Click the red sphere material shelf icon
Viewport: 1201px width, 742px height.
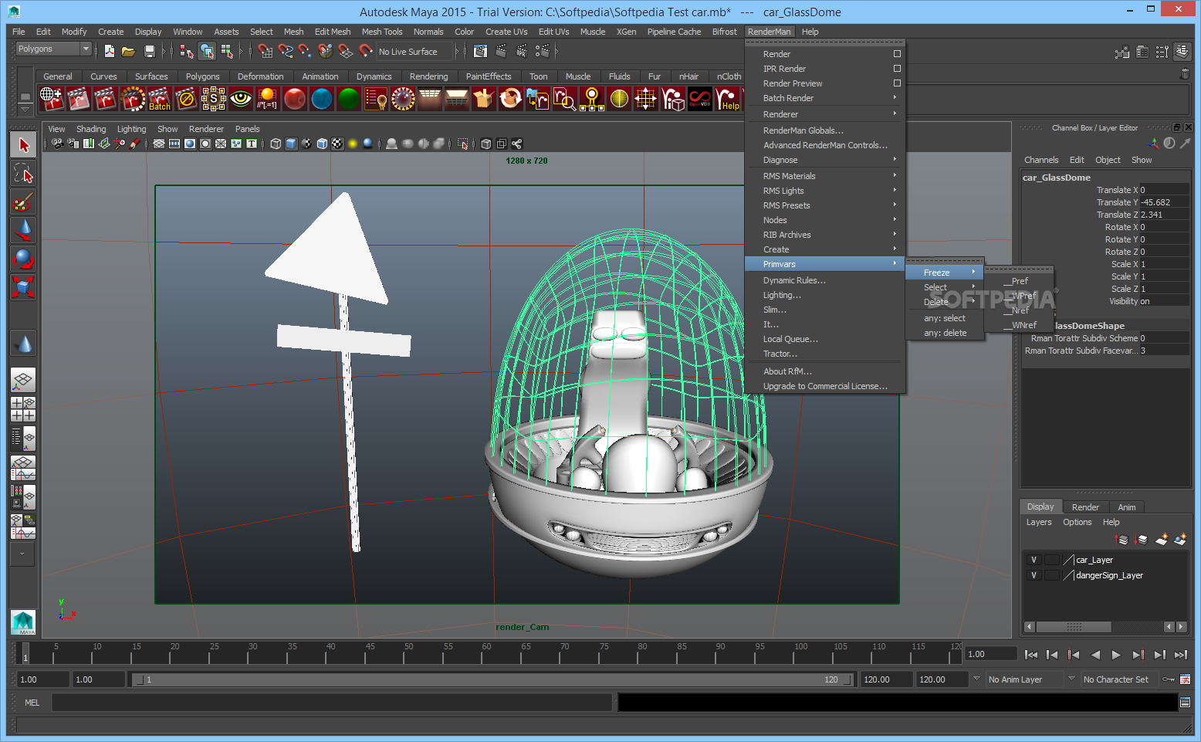pyautogui.click(x=295, y=99)
